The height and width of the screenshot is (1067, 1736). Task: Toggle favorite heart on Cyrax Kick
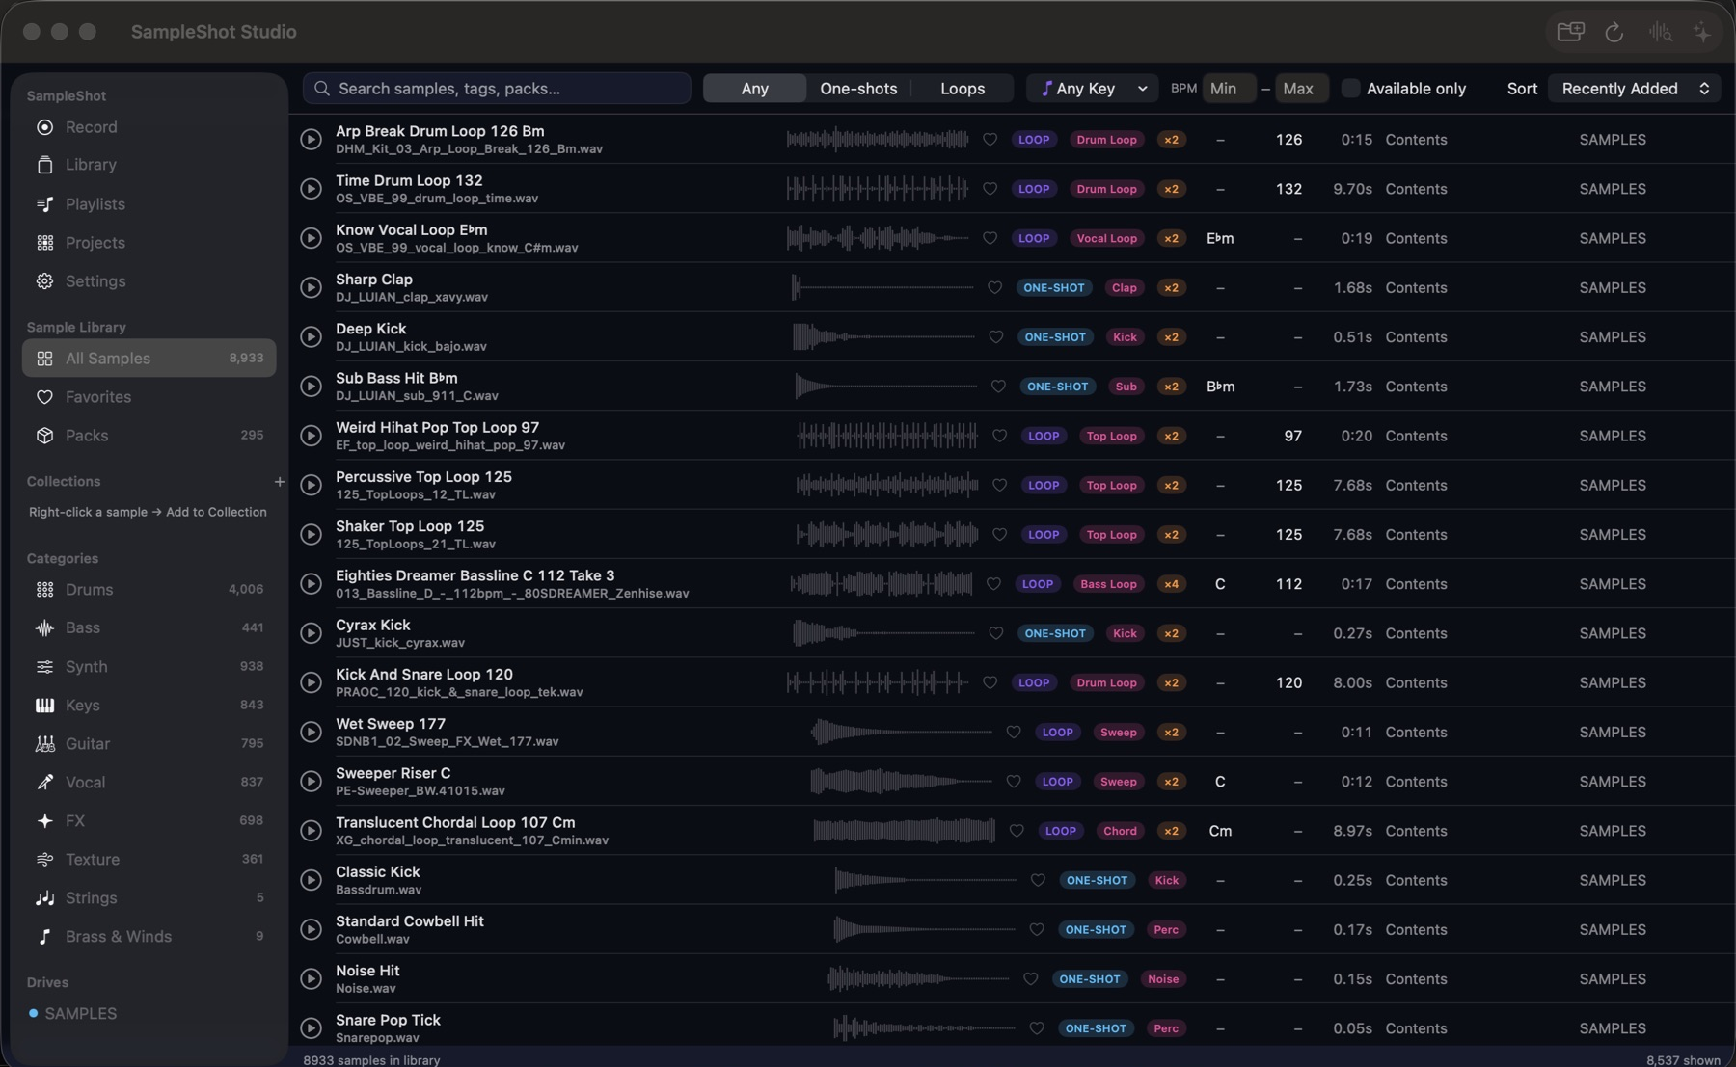996,633
